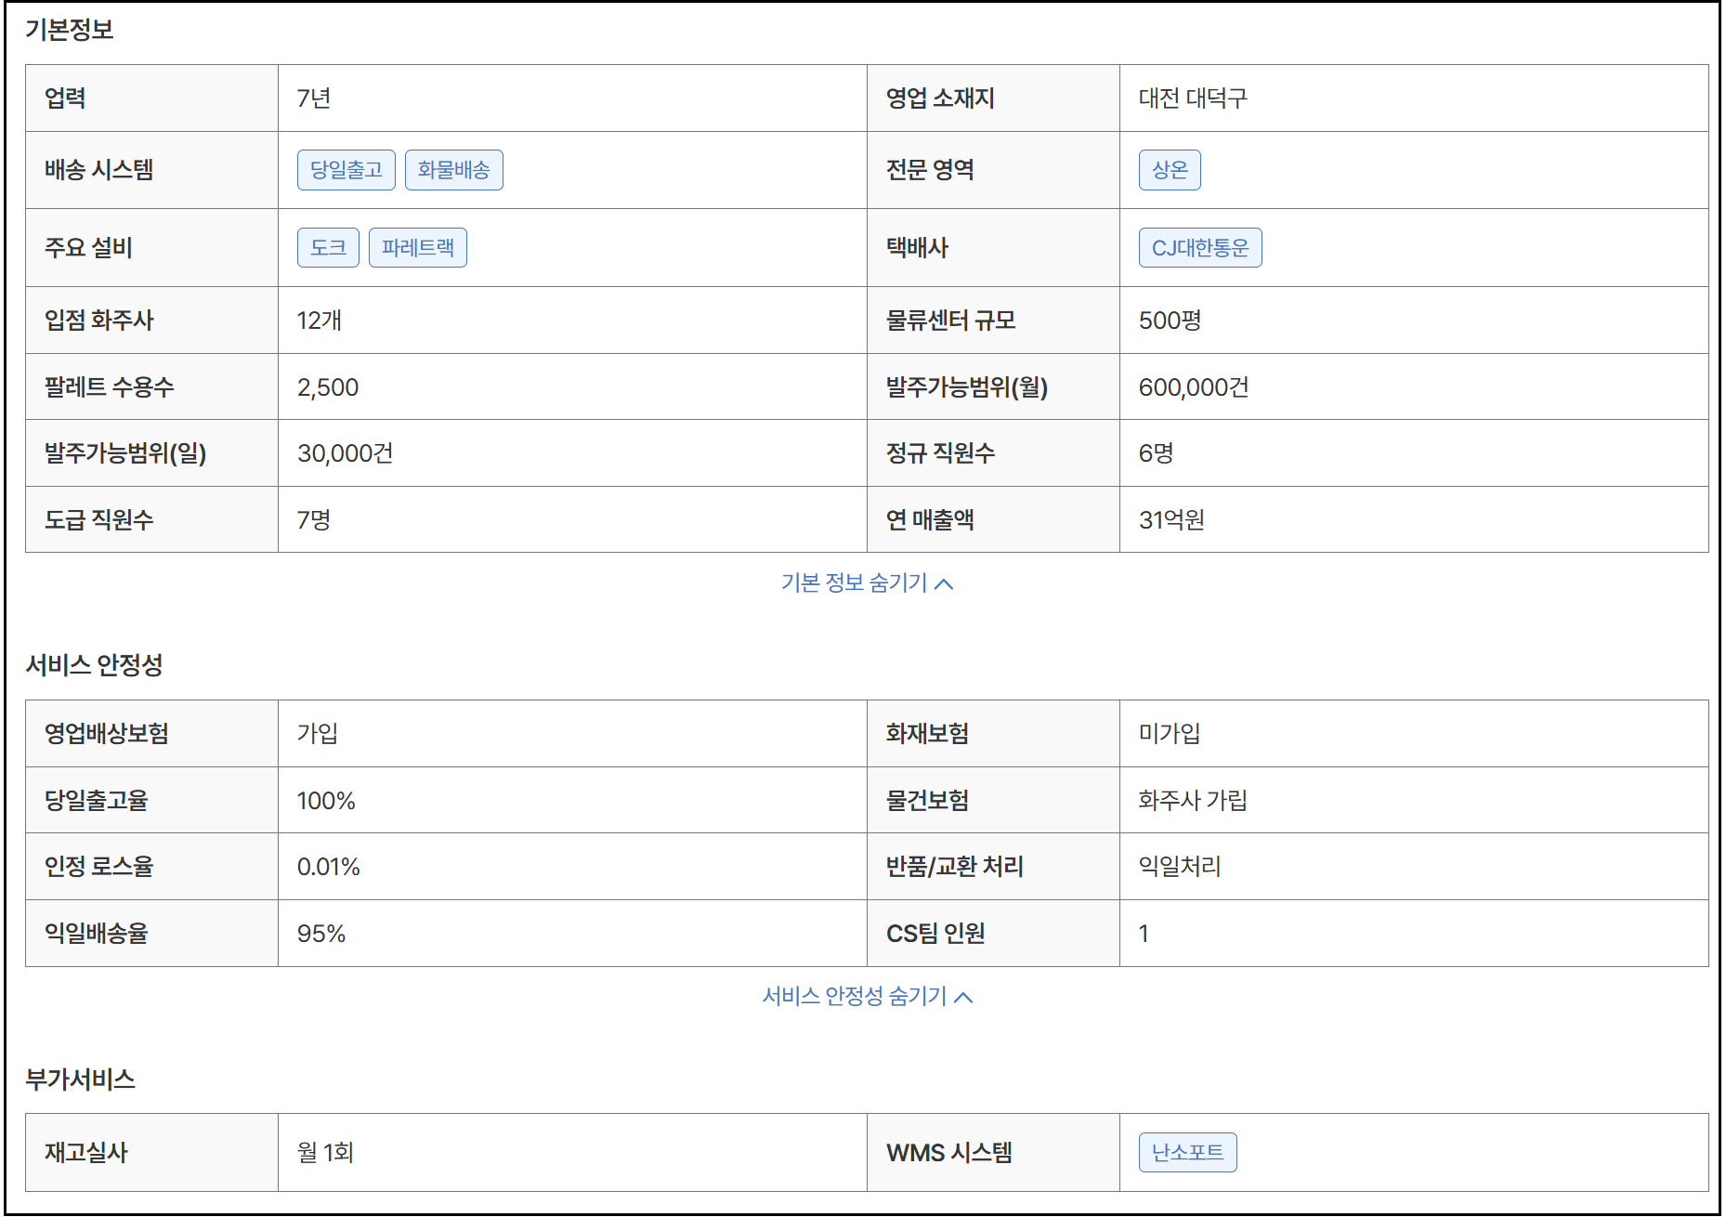Click the 익일배송율 label
Viewport: 1726px width, 1217px height.
pos(97,934)
